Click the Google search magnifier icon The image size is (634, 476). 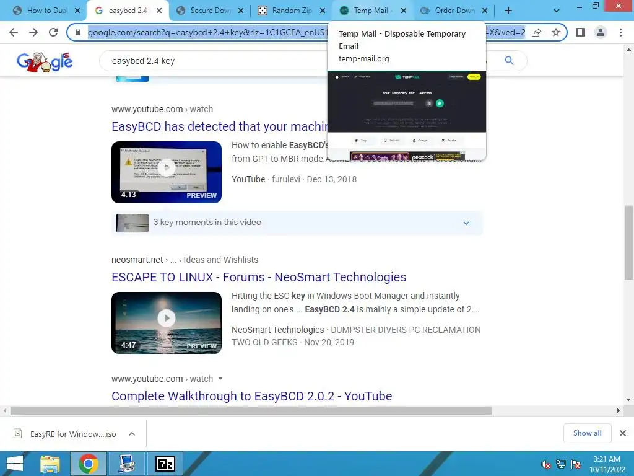(509, 61)
